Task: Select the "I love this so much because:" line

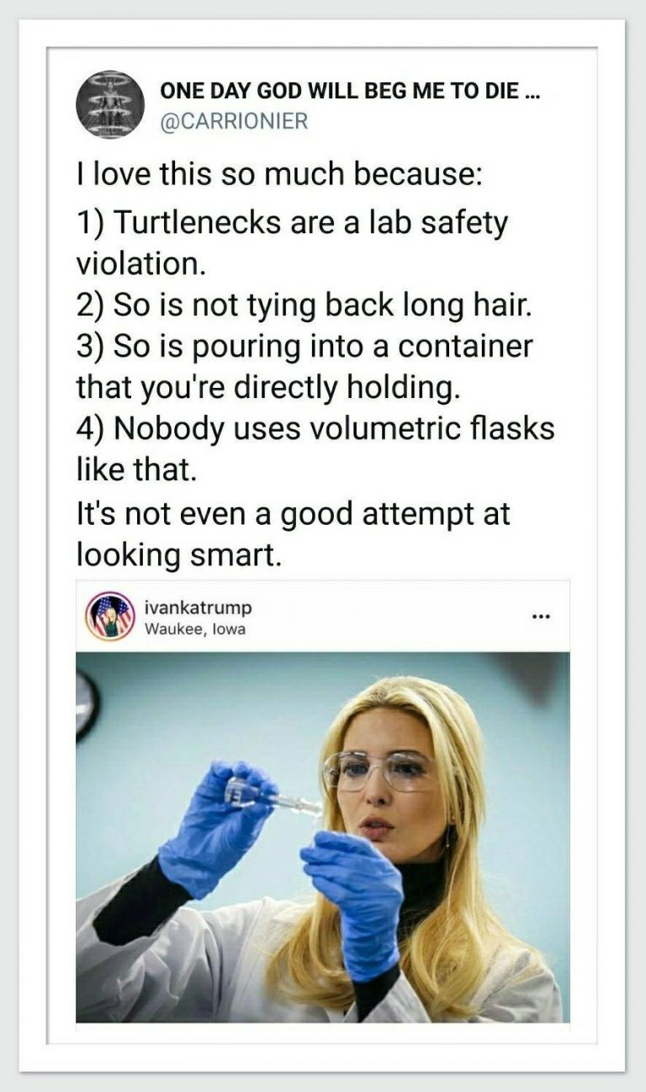Action: pos(278,178)
